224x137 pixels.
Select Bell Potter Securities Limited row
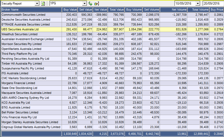(x=112, y=112)
